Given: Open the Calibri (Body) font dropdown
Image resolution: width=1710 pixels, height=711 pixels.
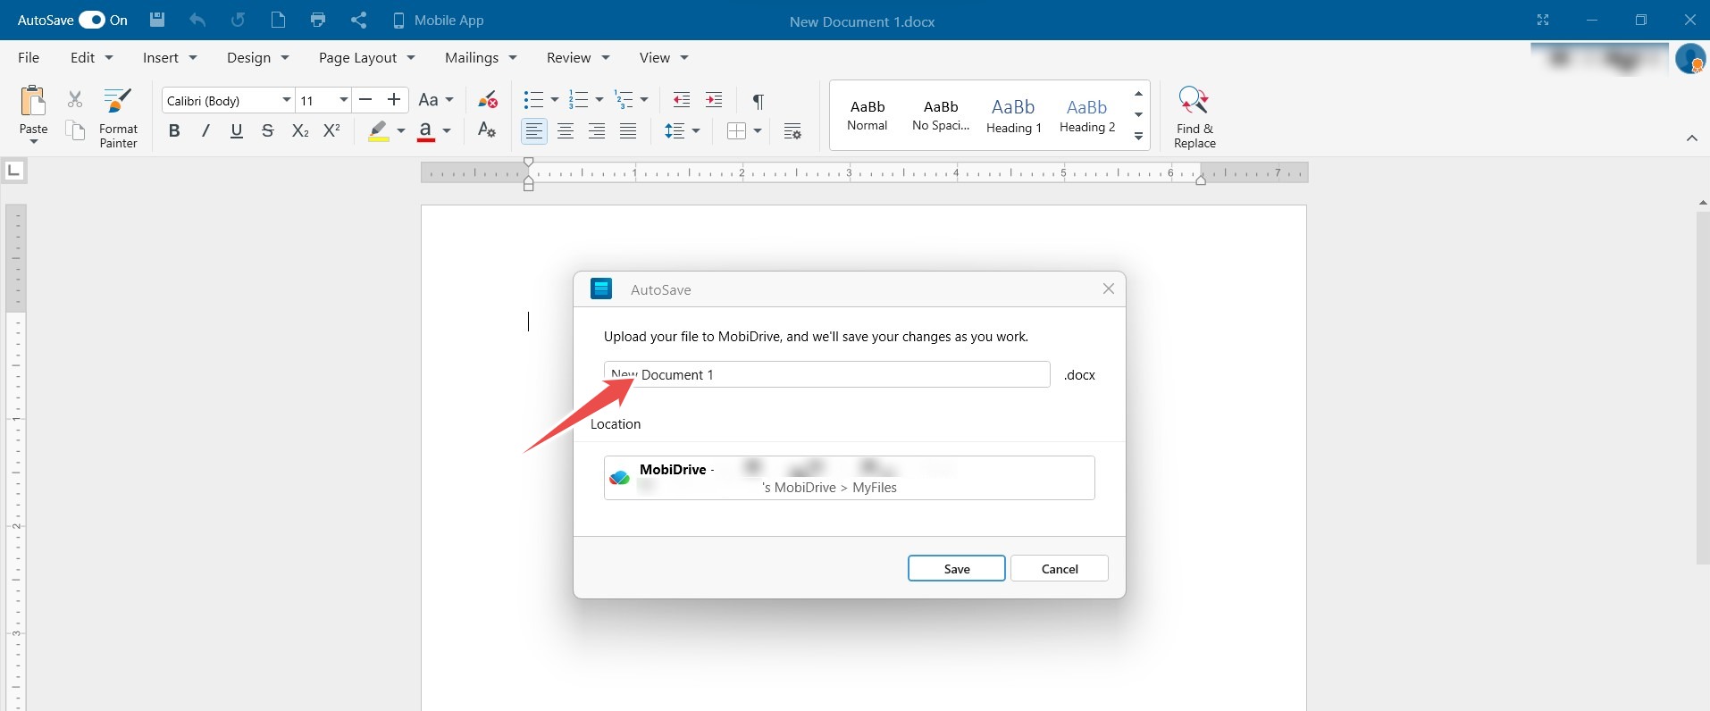Looking at the screenshot, I should click(286, 100).
